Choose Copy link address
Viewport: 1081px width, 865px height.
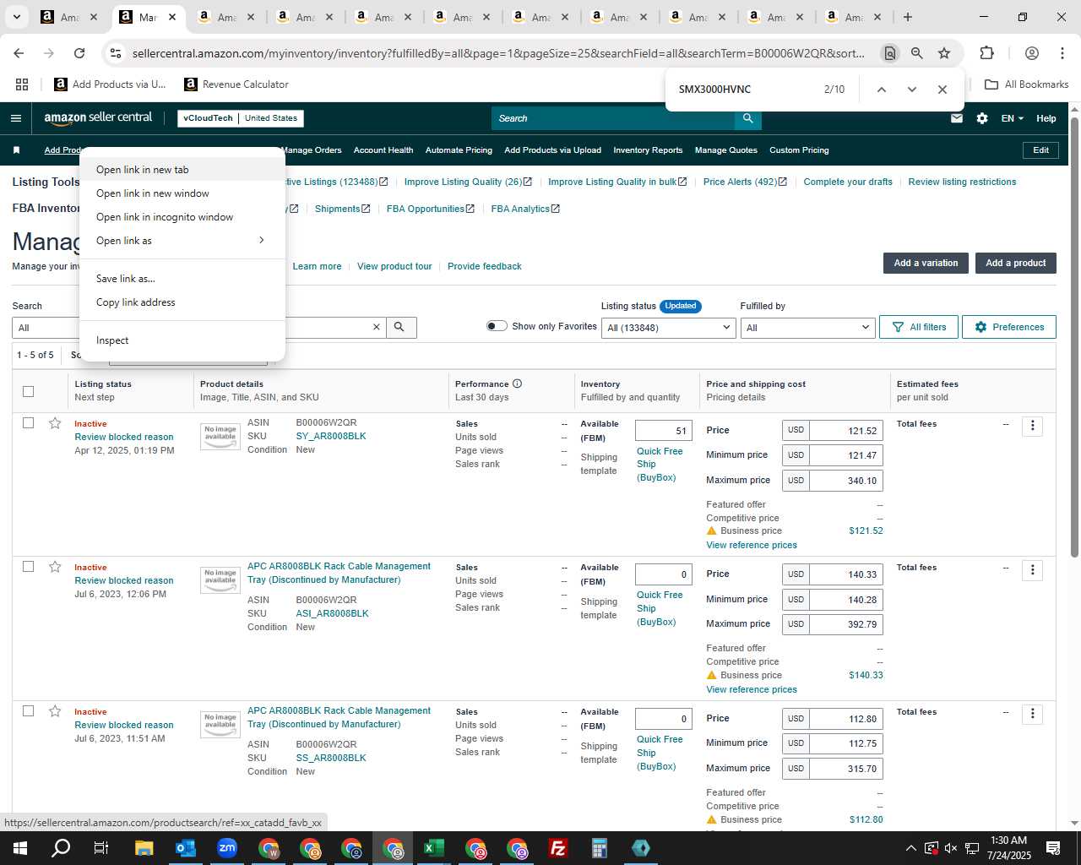click(x=182, y=302)
